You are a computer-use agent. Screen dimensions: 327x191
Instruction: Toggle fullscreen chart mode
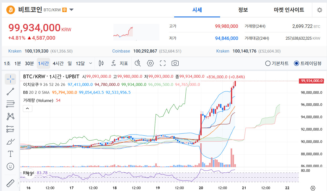pyautogui.click(x=163, y=63)
